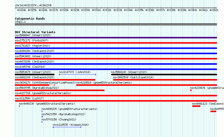Select the nsv649555 red bar at right edge
This screenshot has height=137, width=224.
(213, 111)
